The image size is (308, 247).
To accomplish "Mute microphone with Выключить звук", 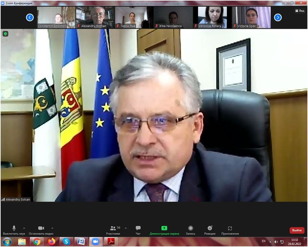I will click(14, 230).
